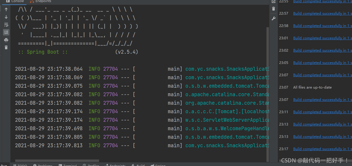Switch to the Endpoints tab beside Console
The width and height of the screenshot is (352, 166).
coord(41,1)
